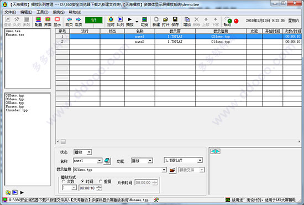
Task: Open the 文件(F) menu
Action: click(x=10, y=12)
